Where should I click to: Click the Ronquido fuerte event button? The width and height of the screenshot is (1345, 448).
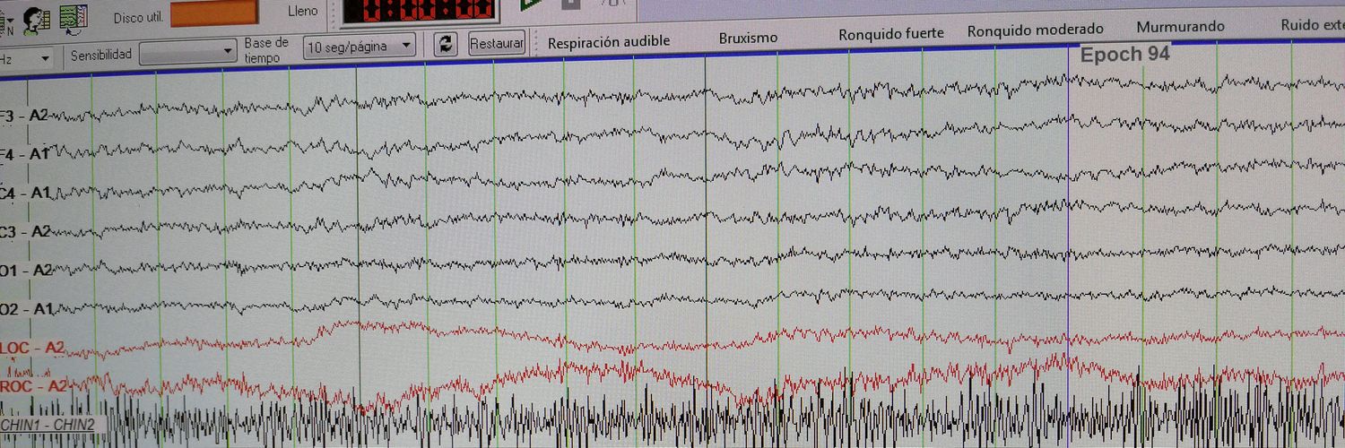(x=891, y=34)
